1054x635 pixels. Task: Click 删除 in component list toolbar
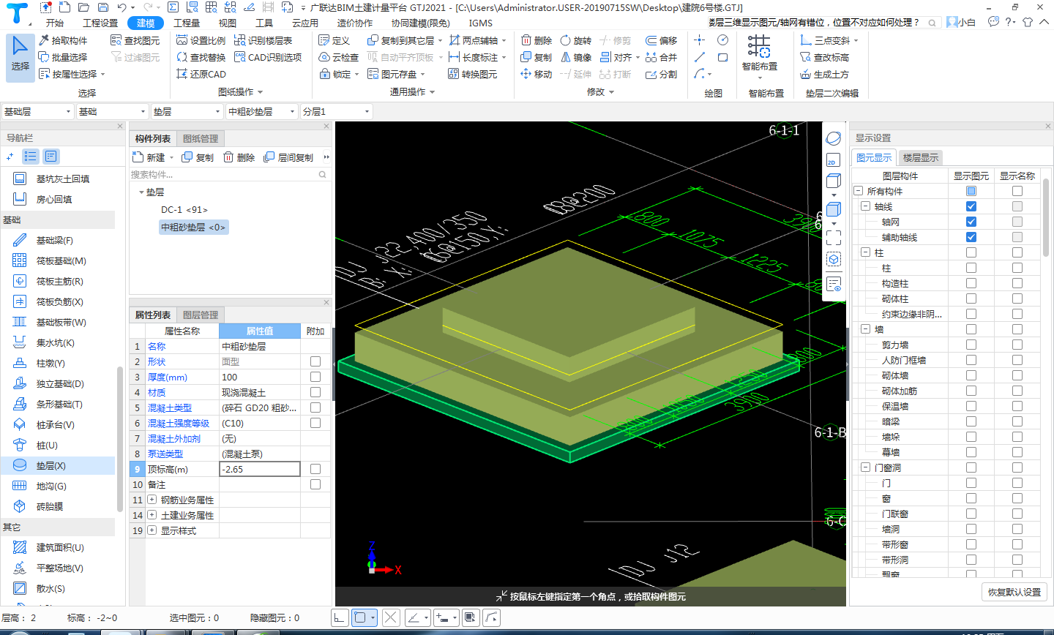pyautogui.click(x=239, y=157)
